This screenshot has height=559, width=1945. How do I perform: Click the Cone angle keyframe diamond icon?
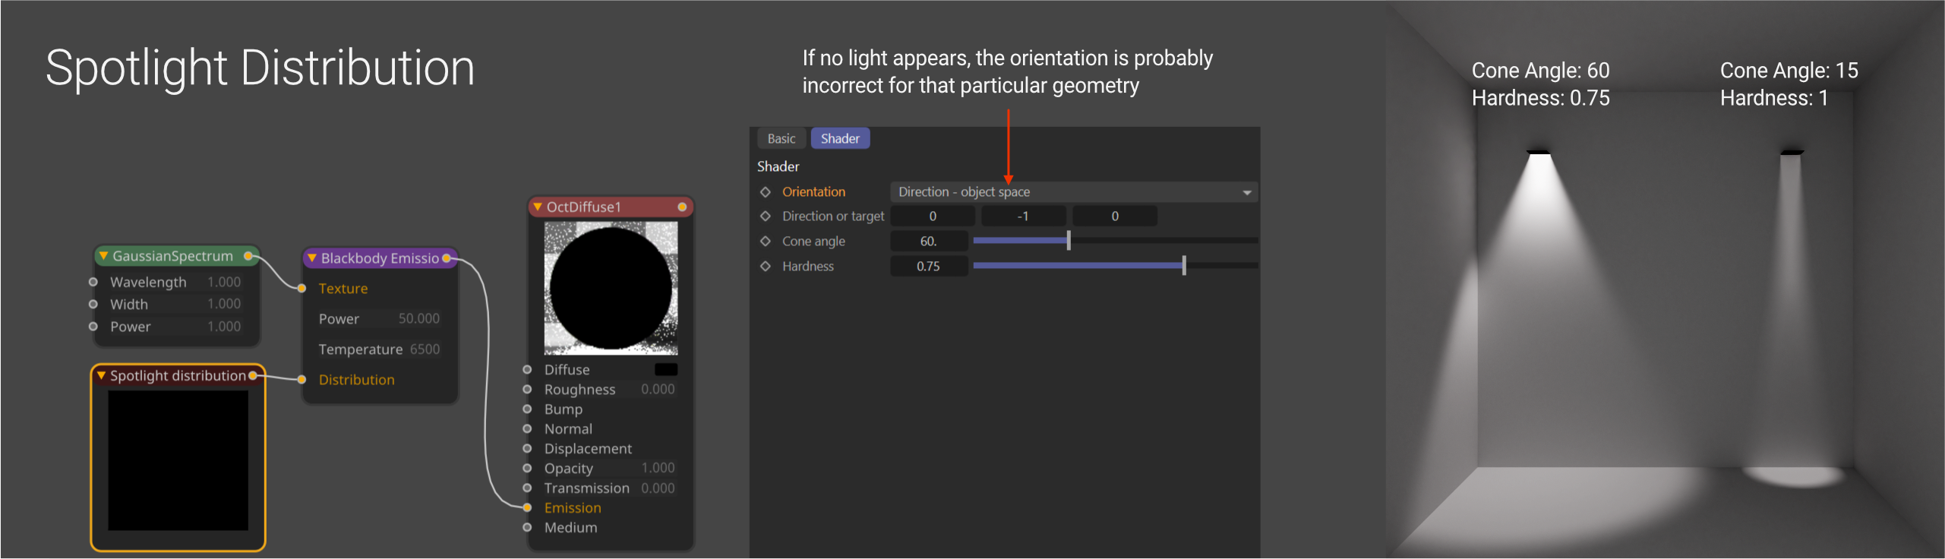point(766,242)
